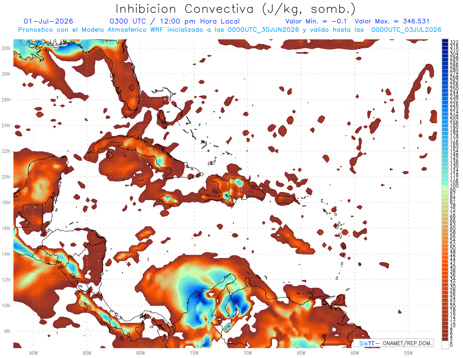Click the "16N" latitude label

(6, 228)
